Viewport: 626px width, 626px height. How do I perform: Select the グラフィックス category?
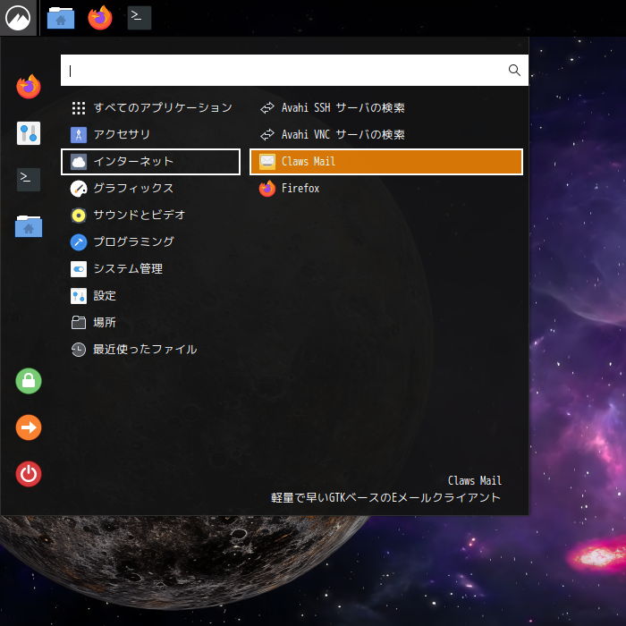coord(151,189)
